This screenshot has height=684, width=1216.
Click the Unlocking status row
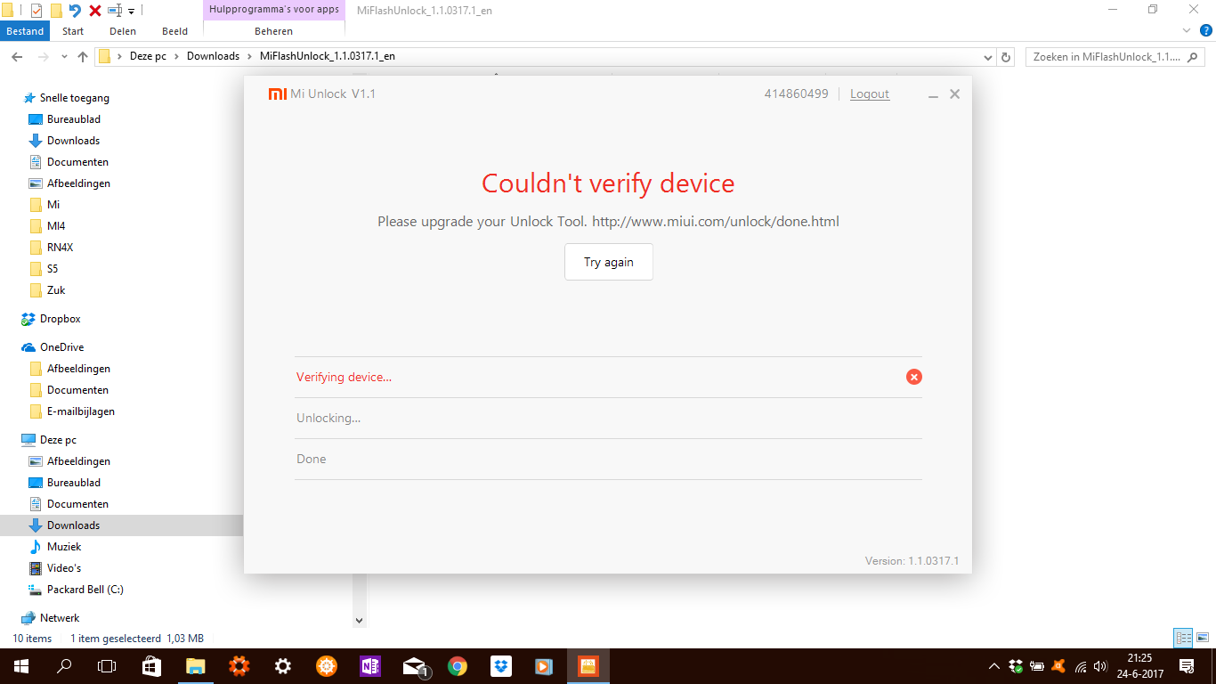(x=608, y=418)
